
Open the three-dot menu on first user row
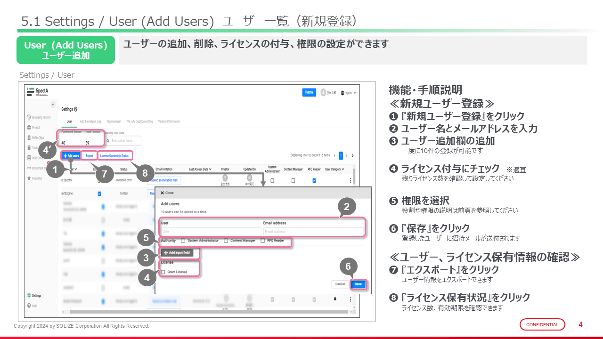350,180
